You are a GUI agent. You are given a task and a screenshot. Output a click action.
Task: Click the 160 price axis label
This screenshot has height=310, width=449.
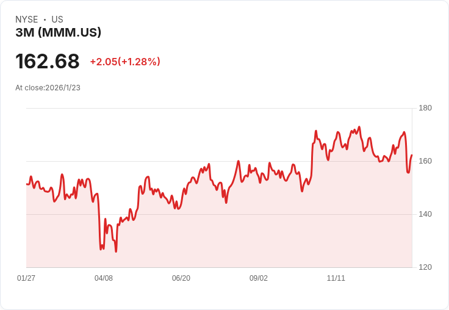pyautogui.click(x=425, y=161)
